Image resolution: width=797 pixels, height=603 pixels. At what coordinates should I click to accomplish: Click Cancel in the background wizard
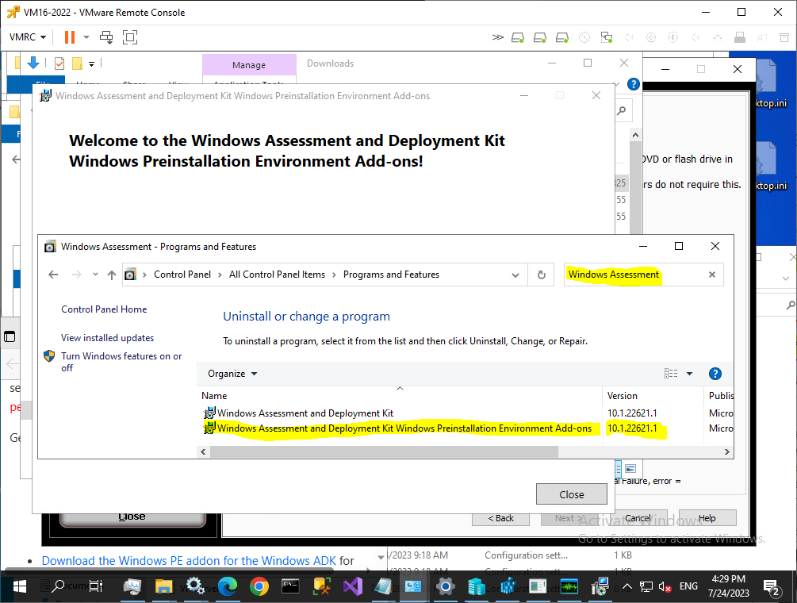pyautogui.click(x=638, y=518)
